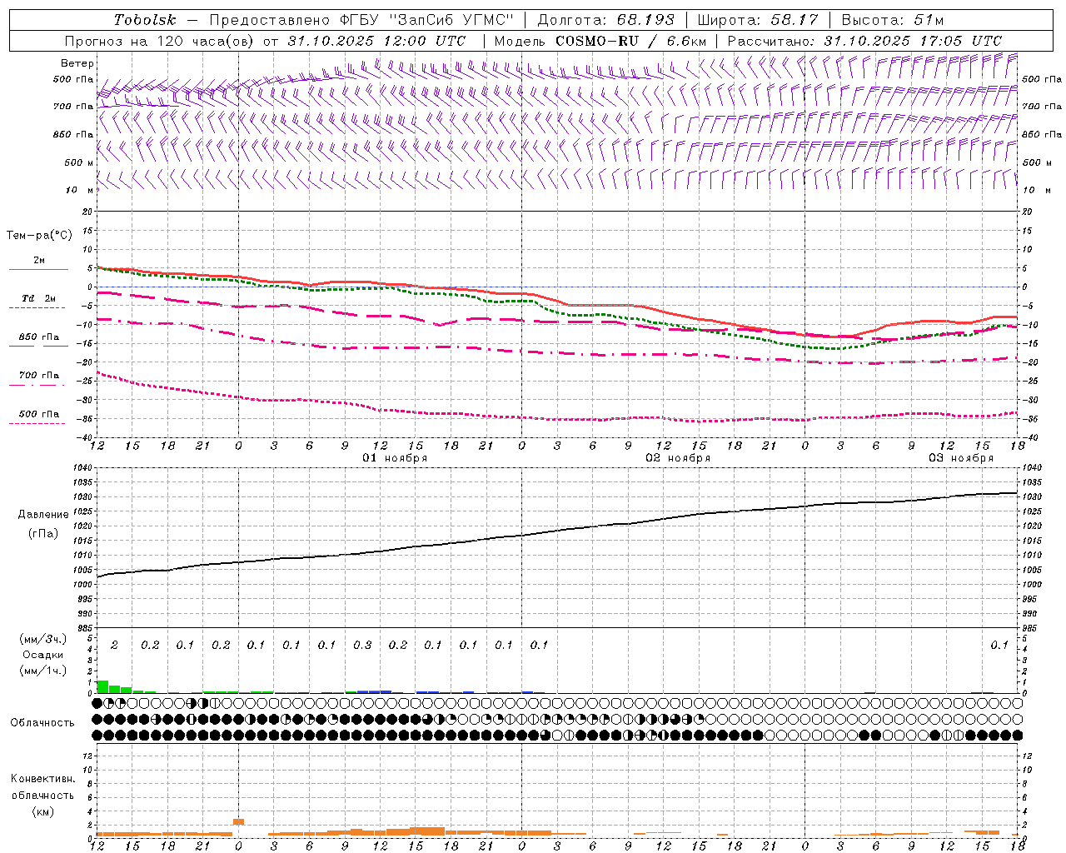Click the Td 2м dew point legend entry
This screenshot has height=853, width=1066.
point(38,298)
